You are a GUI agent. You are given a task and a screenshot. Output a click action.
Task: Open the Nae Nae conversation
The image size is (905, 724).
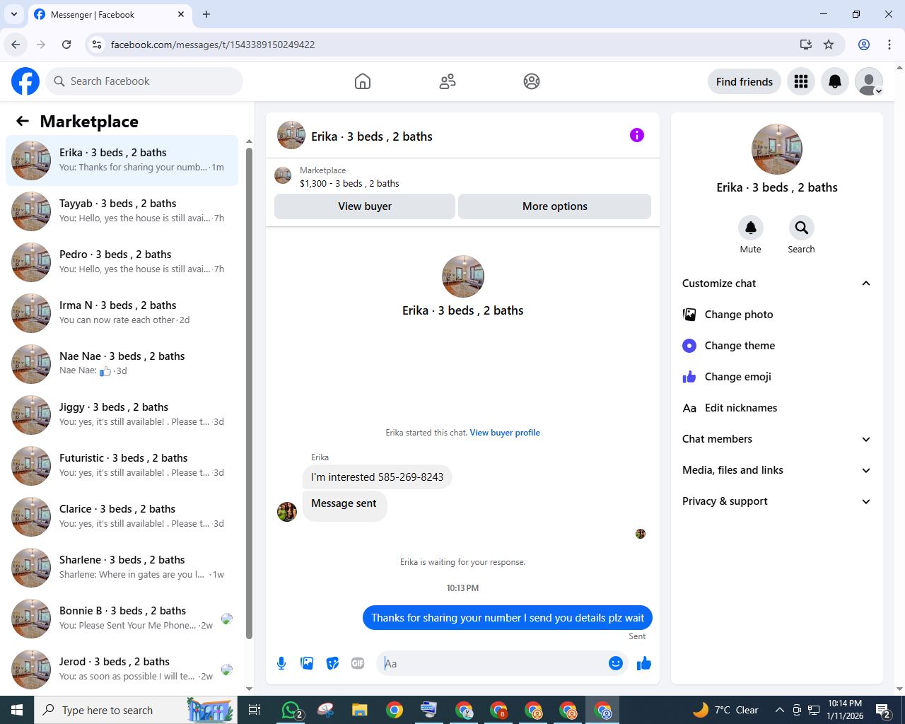pyautogui.click(x=122, y=364)
